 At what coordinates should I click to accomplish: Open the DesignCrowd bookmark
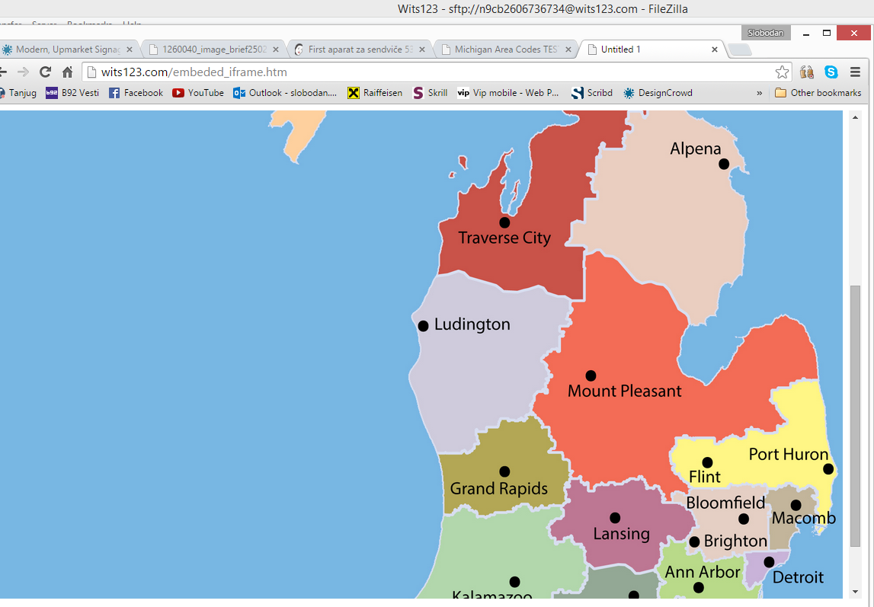click(658, 93)
